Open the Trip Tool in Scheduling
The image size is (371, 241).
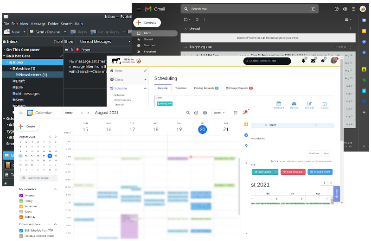point(294,105)
